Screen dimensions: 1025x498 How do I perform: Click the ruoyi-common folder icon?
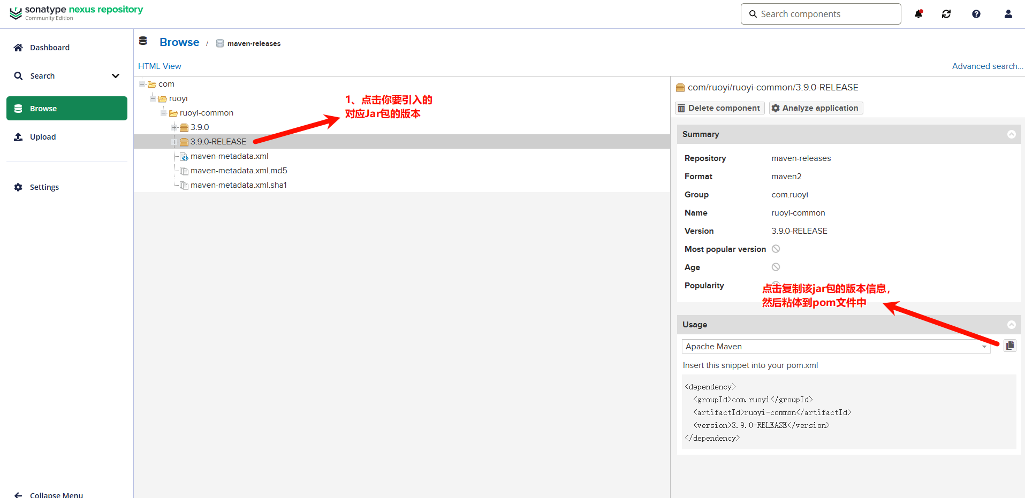click(x=173, y=113)
